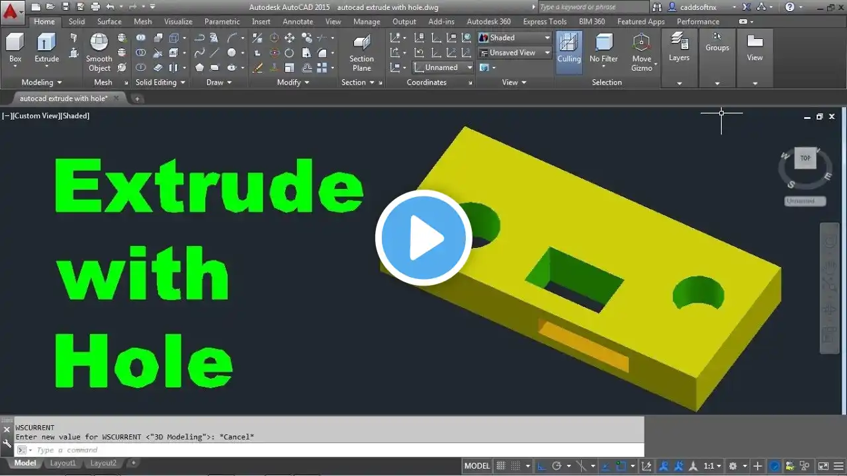Add a new drawing tab with plus

(137, 99)
